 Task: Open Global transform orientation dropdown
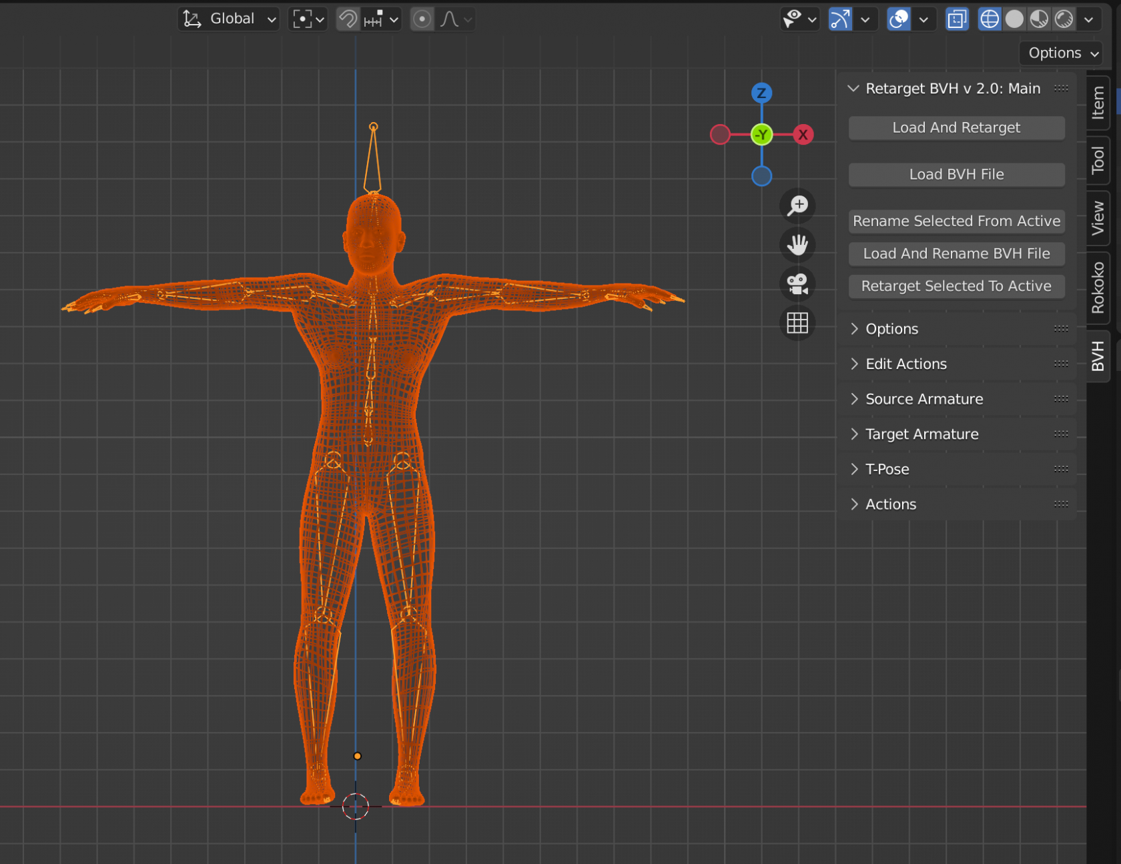pos(230,19)
